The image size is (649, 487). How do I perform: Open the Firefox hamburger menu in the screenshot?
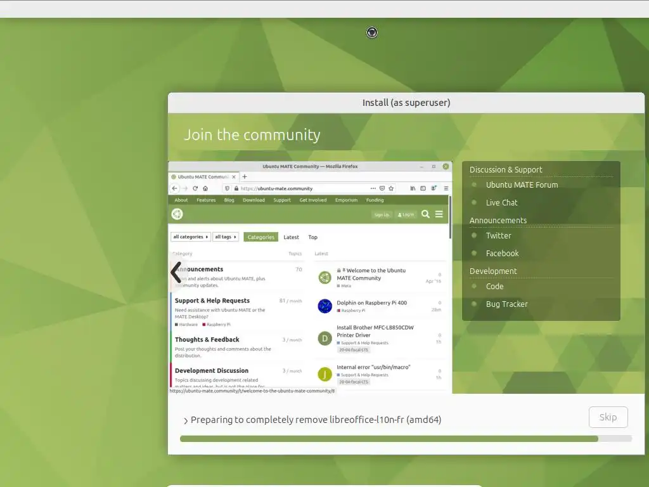[x=446, y=188]
